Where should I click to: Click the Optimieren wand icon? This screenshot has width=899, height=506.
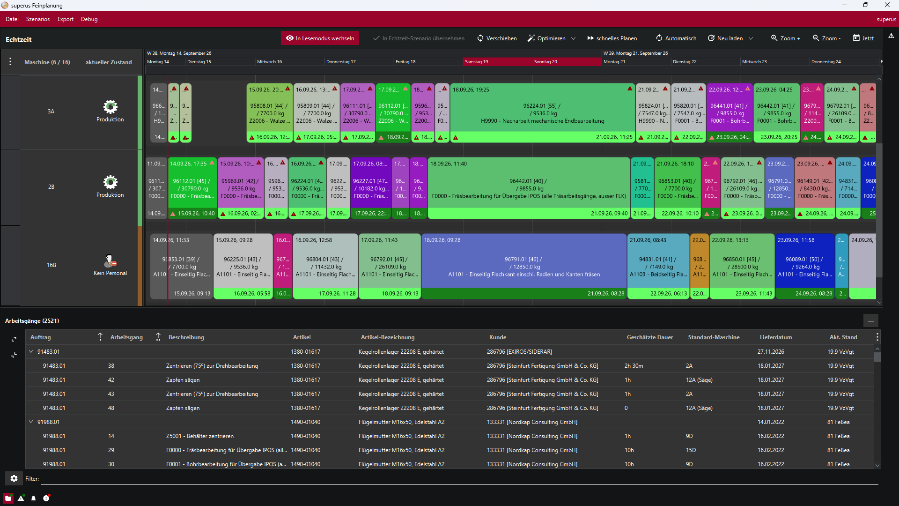tap(531, 38)
